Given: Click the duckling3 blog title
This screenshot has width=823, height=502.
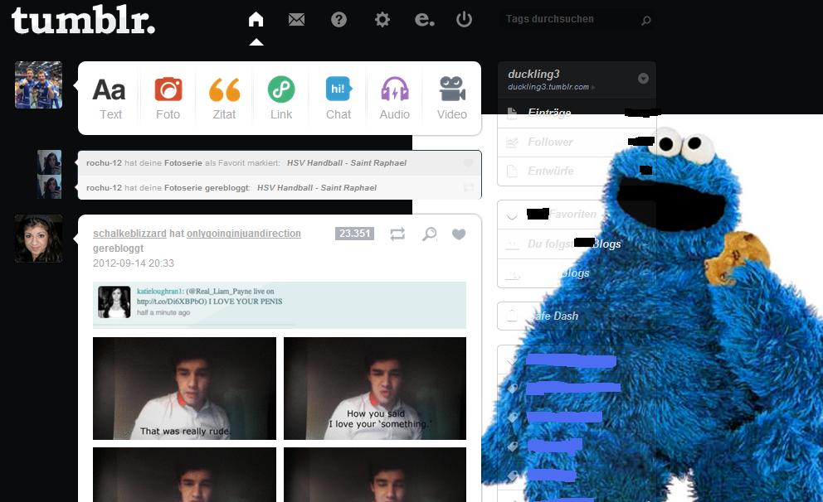Looking at the screenshot, I should (533, 74).
